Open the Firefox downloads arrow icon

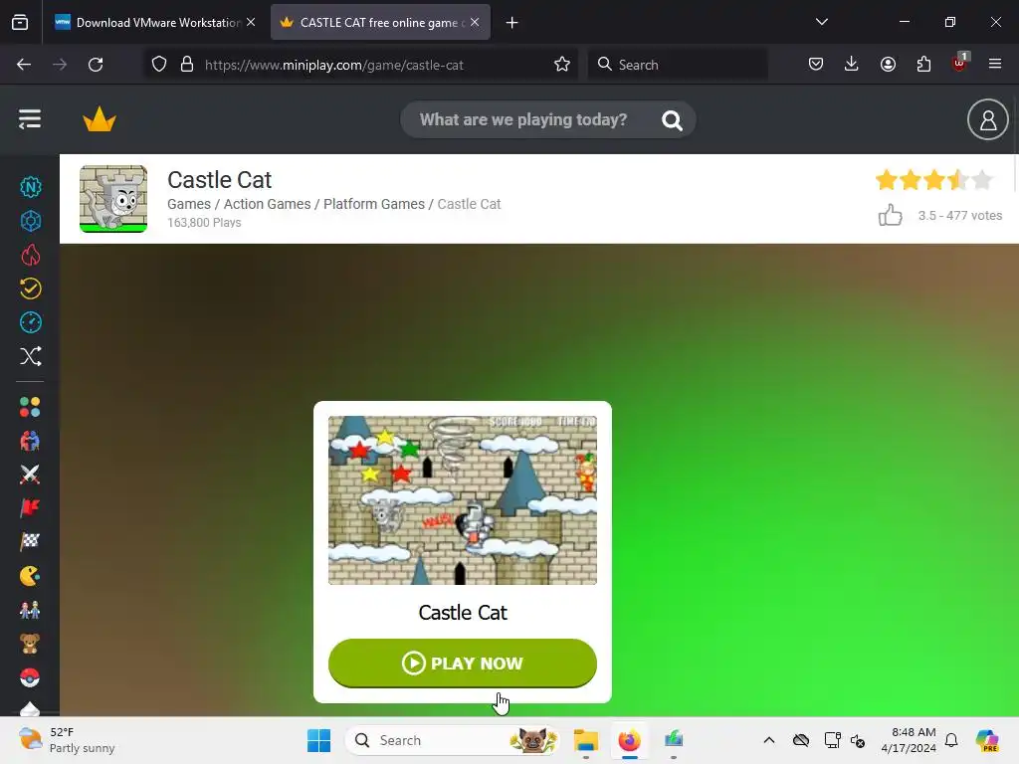coord(852,64)
